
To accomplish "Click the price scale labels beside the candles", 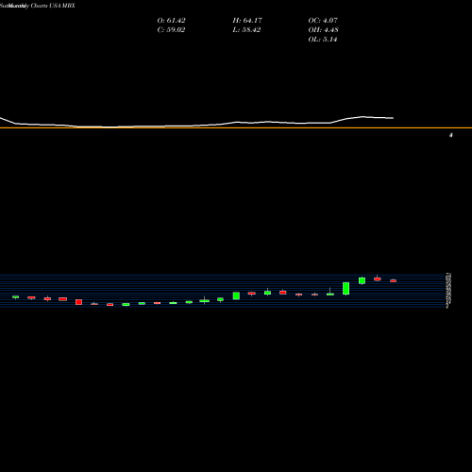I will [448, 290].
